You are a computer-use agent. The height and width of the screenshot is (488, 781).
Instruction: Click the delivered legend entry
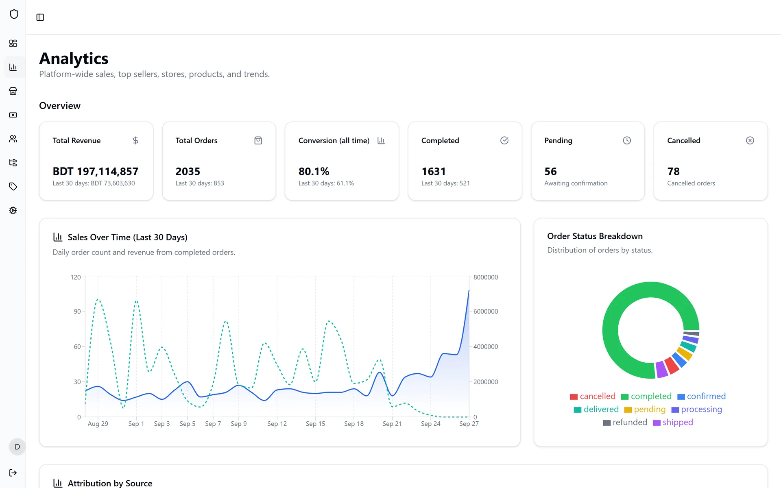click(x=596, y=409)
